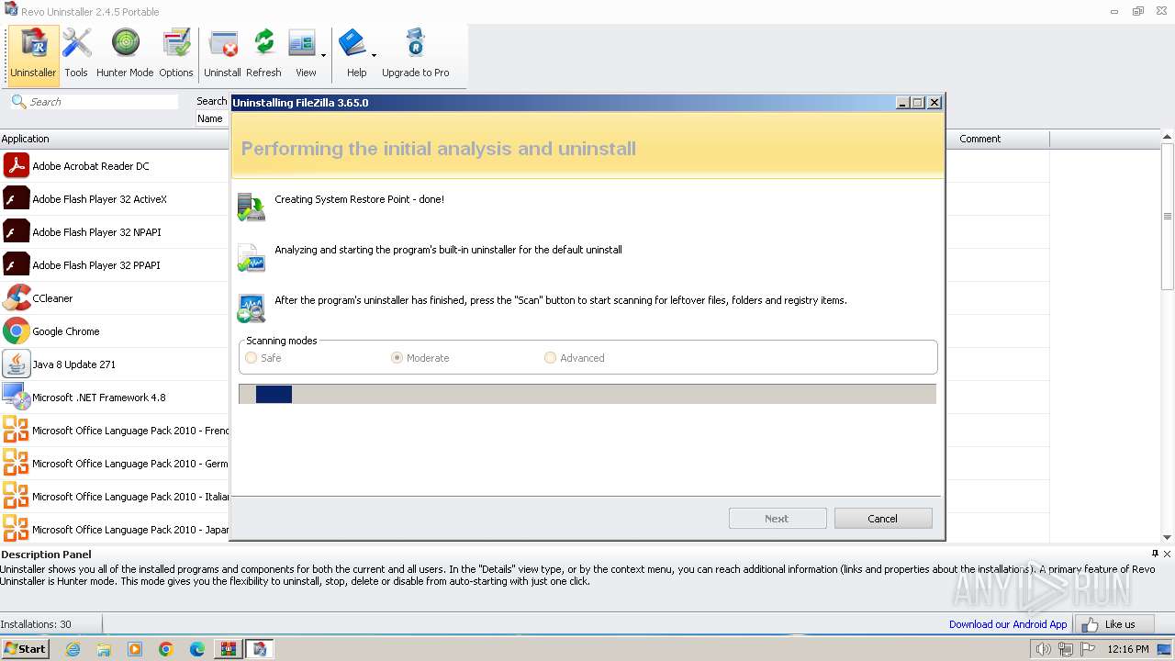Select Microsoft .NET Framework 4.8 entry

115,398
